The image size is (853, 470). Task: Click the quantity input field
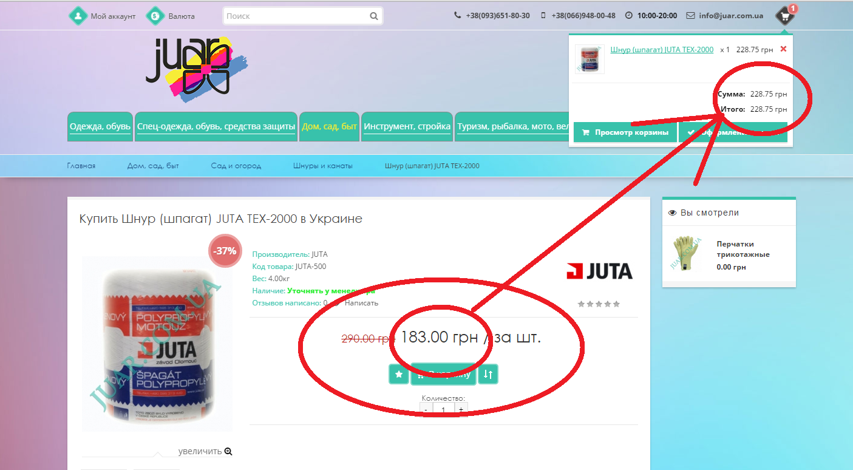443,410
